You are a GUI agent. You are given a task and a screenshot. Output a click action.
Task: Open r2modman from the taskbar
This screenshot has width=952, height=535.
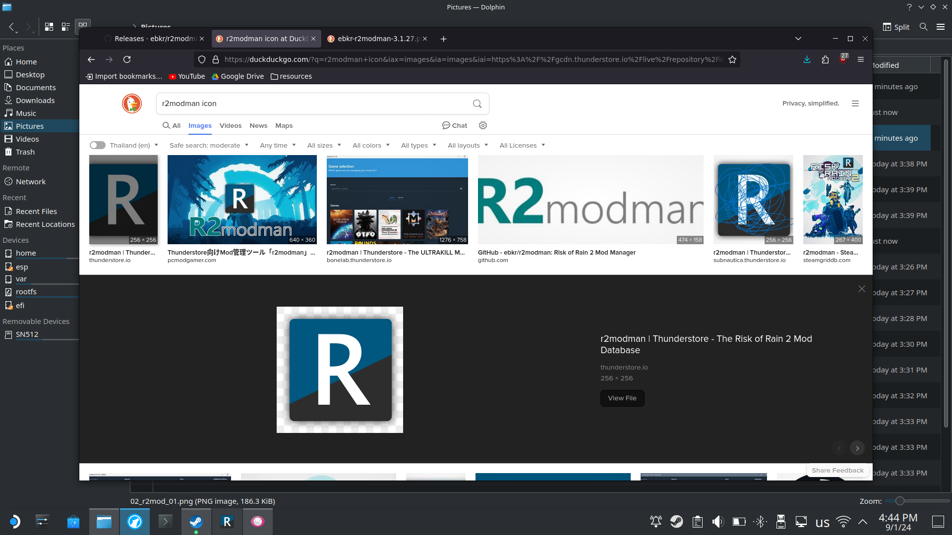click(x=227, y=522)
